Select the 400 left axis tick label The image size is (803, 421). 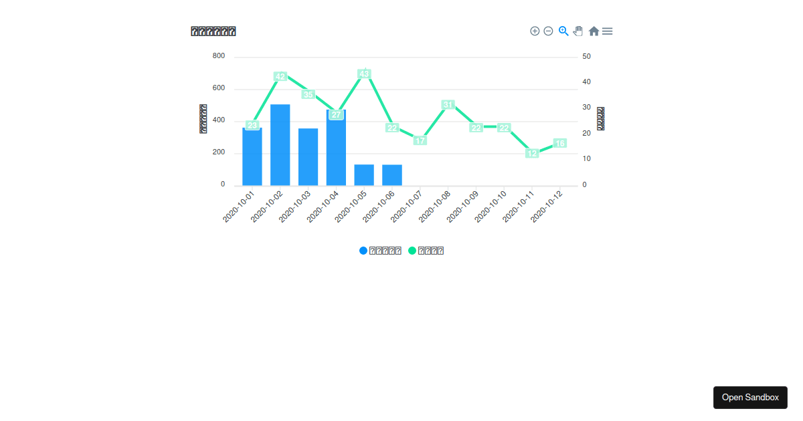219,120
